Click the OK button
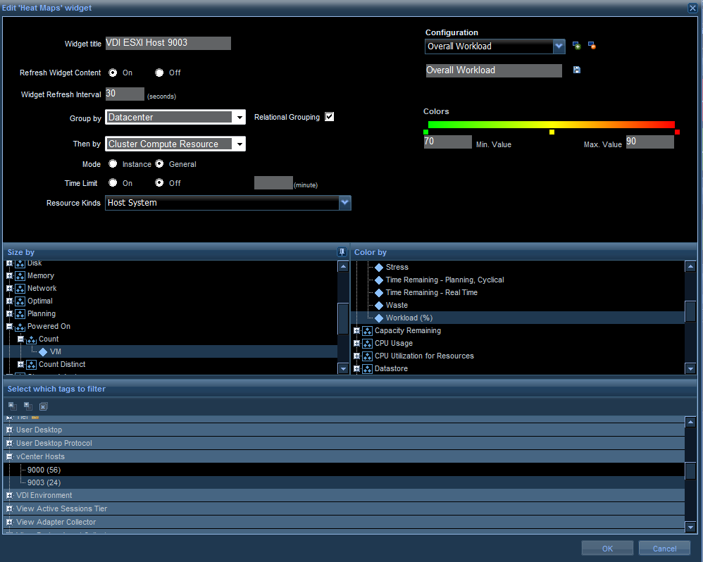 click(607, 549)
